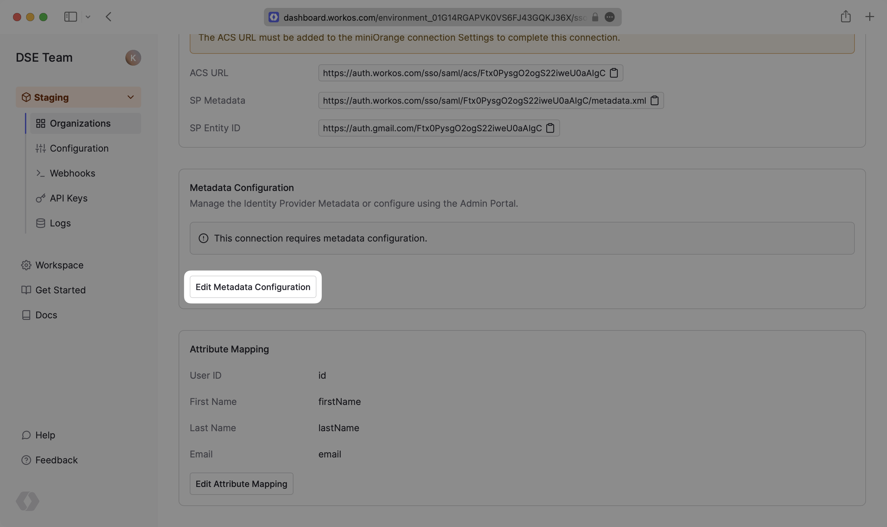Image resolution: width=887 pixels, height=527 pixels.
Task: Click the browser address bar URL
Action: tap(434, 17)
